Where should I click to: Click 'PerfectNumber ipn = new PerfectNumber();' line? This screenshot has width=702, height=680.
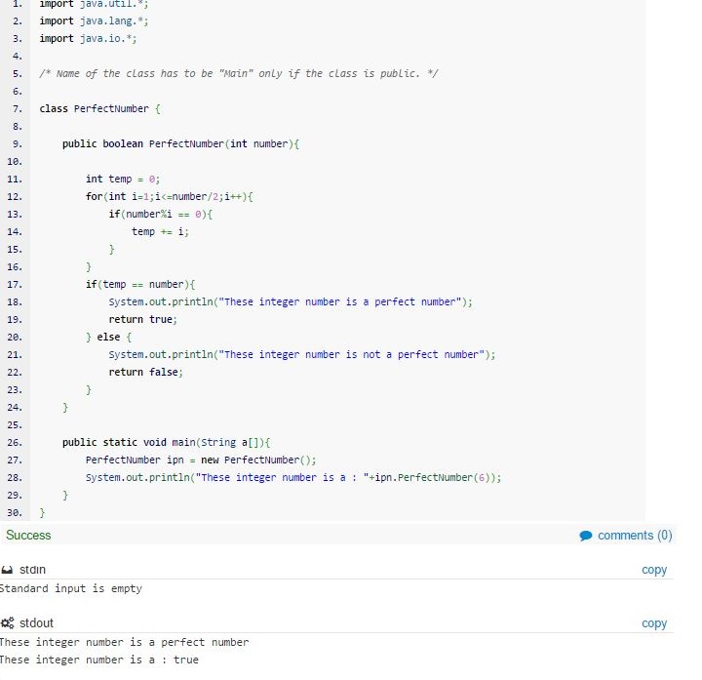[201, 460]
